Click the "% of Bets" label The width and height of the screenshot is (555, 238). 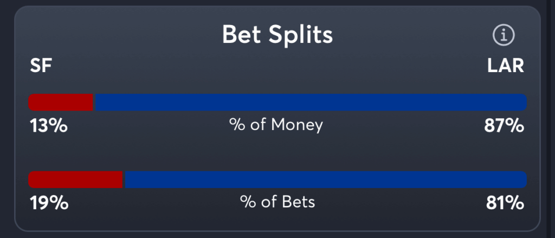(x=277, y=203)
